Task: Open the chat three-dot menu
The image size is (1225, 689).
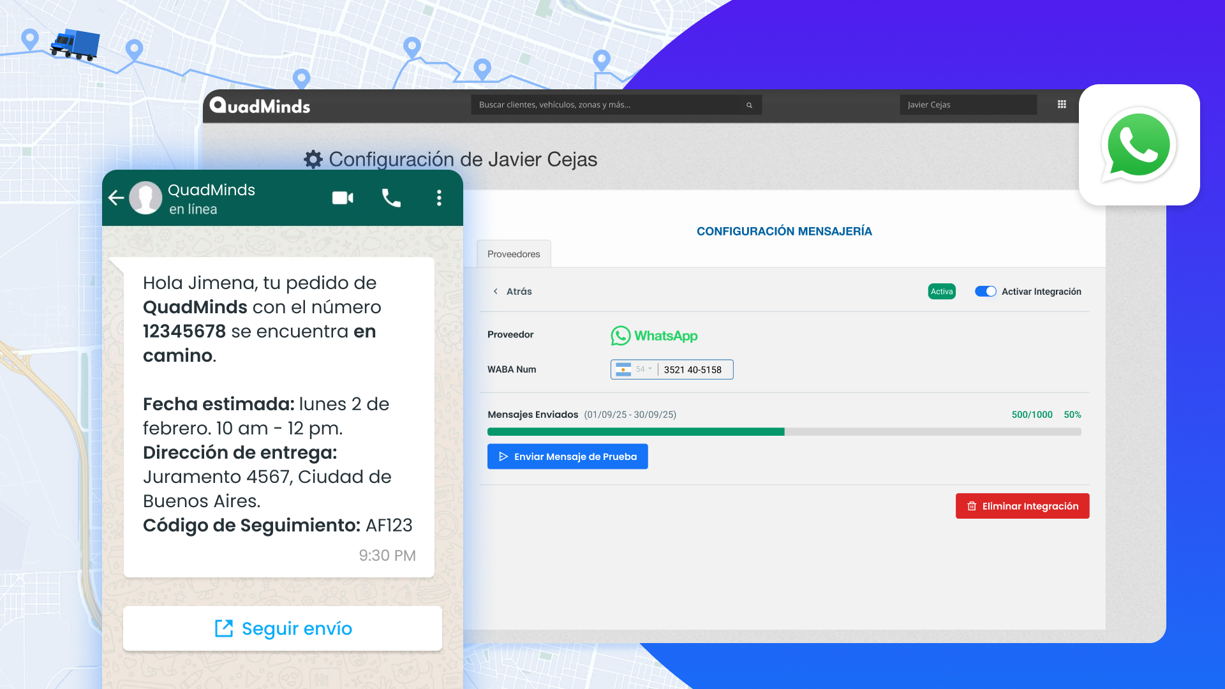Action: (439, 198)
